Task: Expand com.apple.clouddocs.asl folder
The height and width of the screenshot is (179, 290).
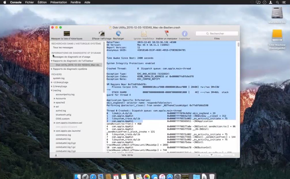Action: click(54, 123)
